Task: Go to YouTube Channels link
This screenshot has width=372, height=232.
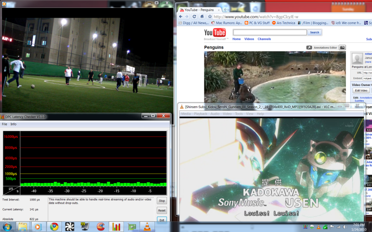Action: click(264, 39)
